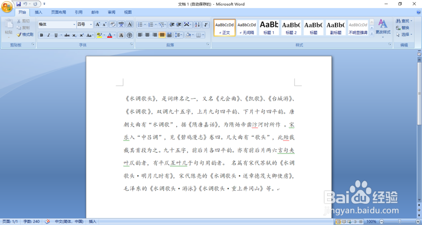Switch to the Mailings (邮件) tab
This screenshot has height=225, width=422.
click(95, 12)
